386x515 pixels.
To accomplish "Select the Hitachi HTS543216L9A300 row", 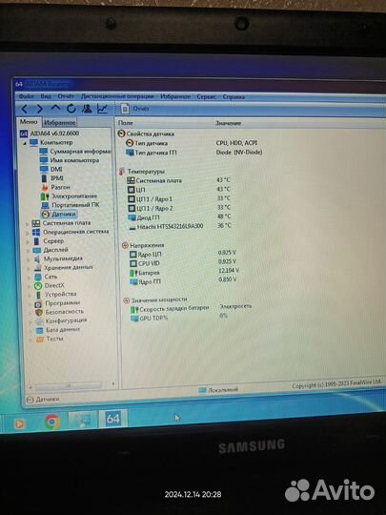I will tap(180, 226).
